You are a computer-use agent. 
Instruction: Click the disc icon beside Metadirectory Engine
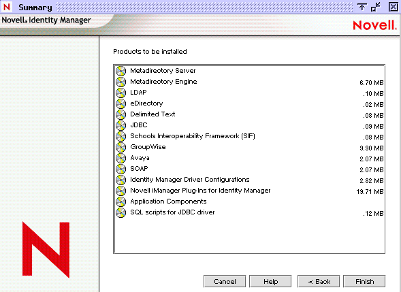(121, 82)
